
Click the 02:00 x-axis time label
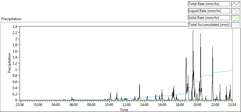(38, 105)
